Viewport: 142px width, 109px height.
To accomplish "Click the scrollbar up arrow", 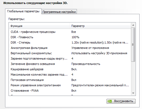I will pyautogui.click(x=133, y=25).
